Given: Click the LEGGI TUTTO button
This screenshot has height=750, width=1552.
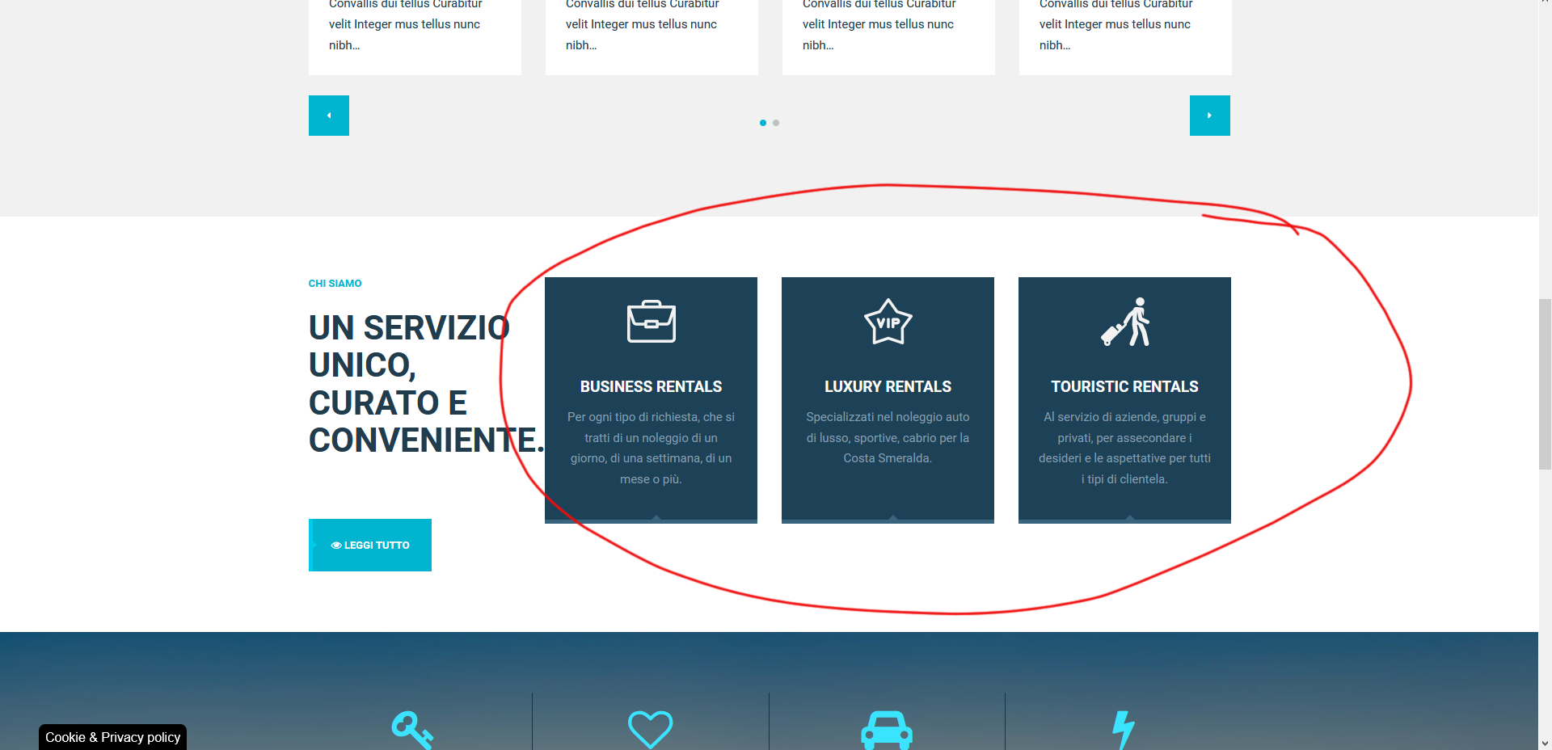Looking at the screenshot, I should [x=370, y=546].
